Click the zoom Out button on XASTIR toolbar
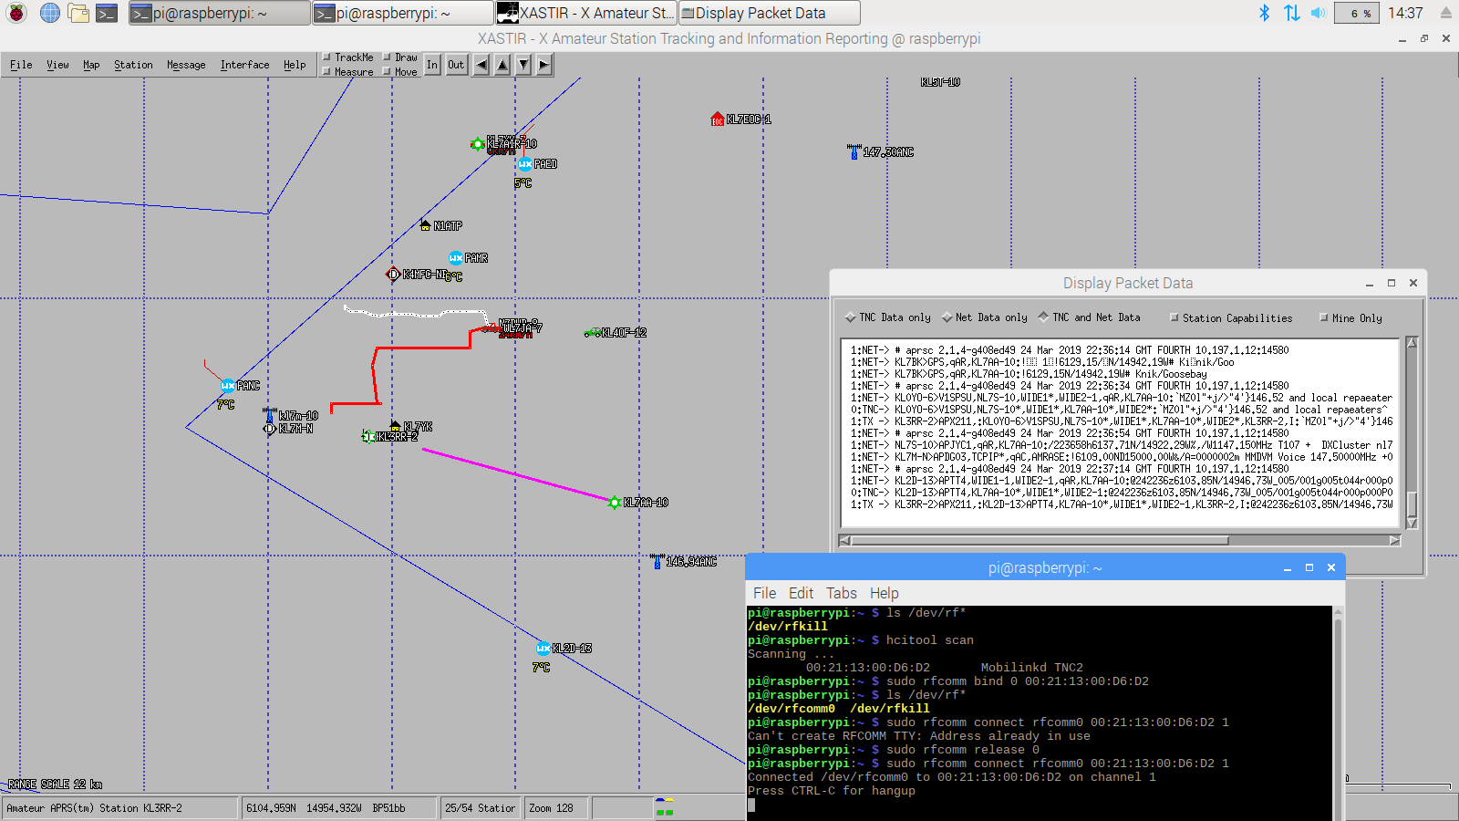Screen dimensions: 1459x821 point(456,65)
